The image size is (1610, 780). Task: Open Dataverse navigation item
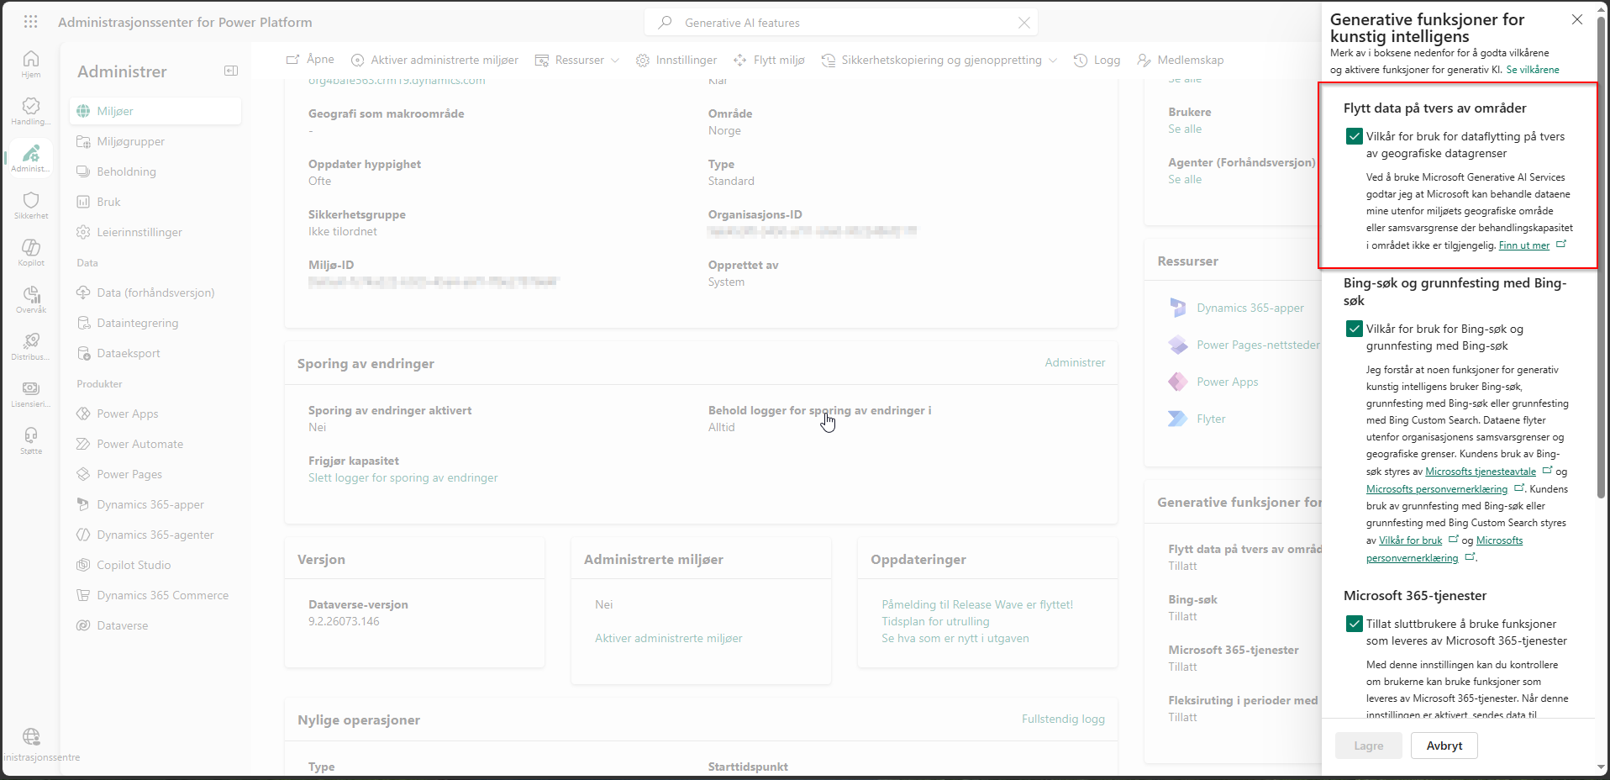[155, 625]
